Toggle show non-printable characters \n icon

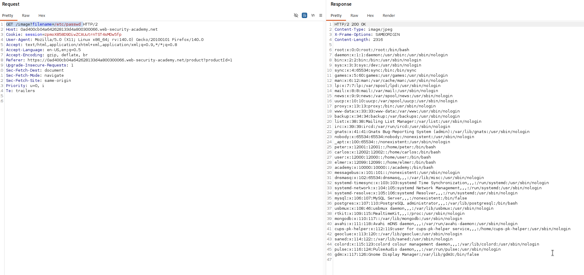(x=313, y=15)
